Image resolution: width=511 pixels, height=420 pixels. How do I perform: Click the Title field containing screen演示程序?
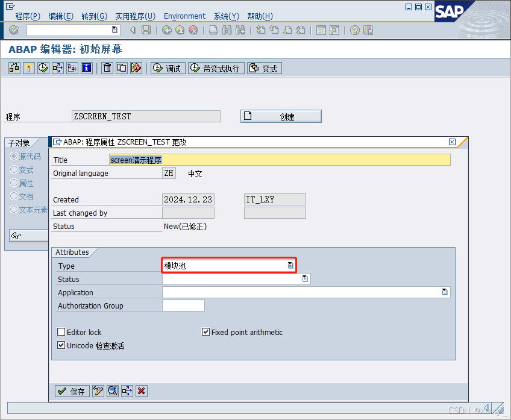point(280,160)
